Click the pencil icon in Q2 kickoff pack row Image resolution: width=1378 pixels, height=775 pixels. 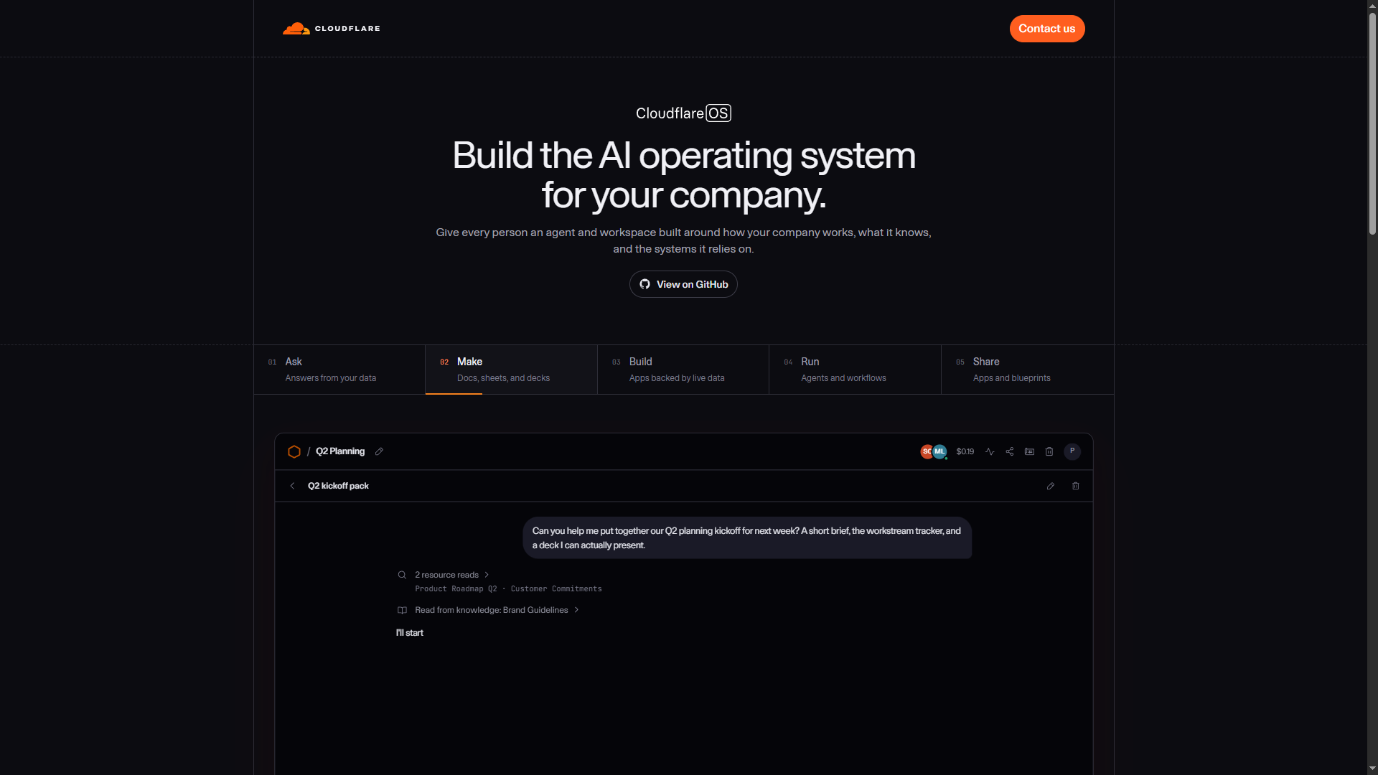coord(1051,486)
